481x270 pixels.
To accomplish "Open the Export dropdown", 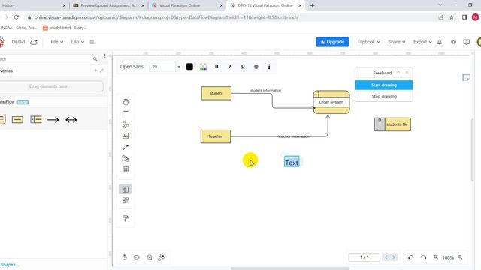I will [422, 42].
